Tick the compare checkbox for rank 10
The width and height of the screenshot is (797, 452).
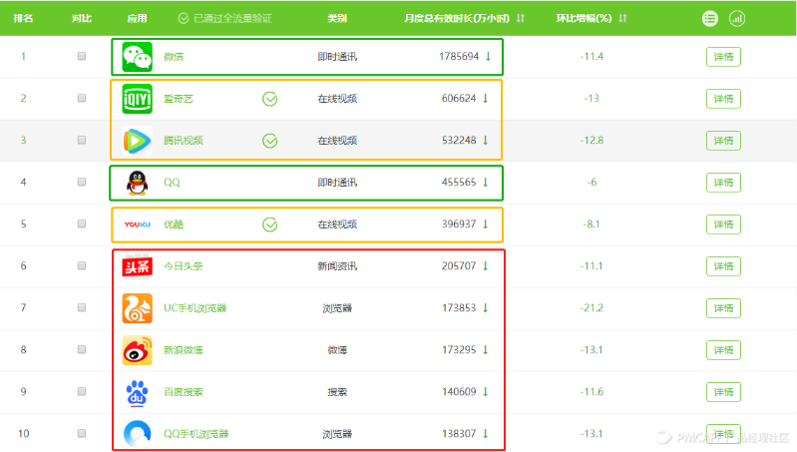82,433
